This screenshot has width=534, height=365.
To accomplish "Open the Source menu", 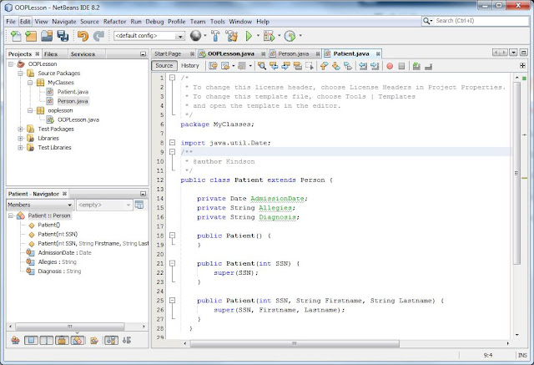I will coord(89,22).
